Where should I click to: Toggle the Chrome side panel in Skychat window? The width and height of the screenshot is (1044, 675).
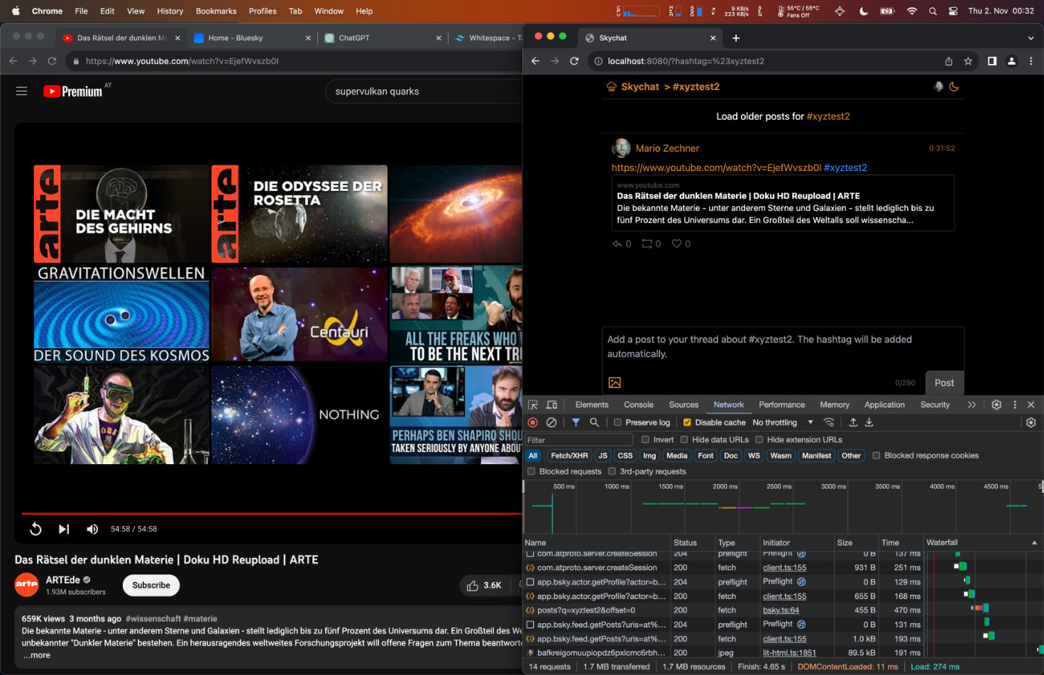click(992, 61)
